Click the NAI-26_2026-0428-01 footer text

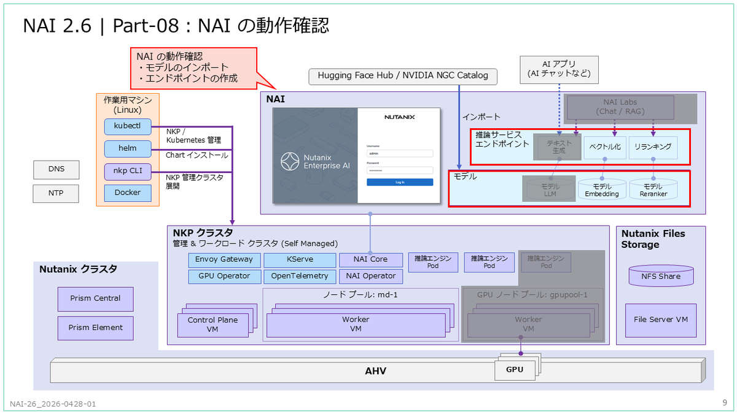point(53,404)
